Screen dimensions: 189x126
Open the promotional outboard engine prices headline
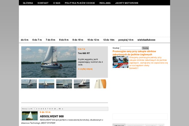click(x=134, y=53)
